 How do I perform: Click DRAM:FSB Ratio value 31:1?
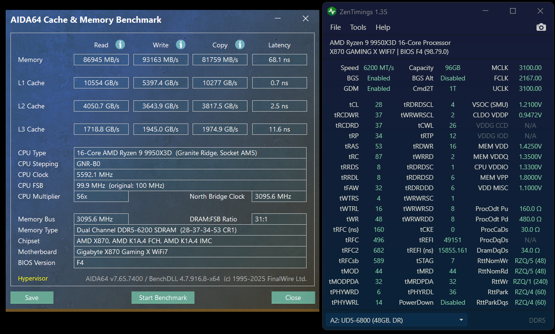[279, 219]
